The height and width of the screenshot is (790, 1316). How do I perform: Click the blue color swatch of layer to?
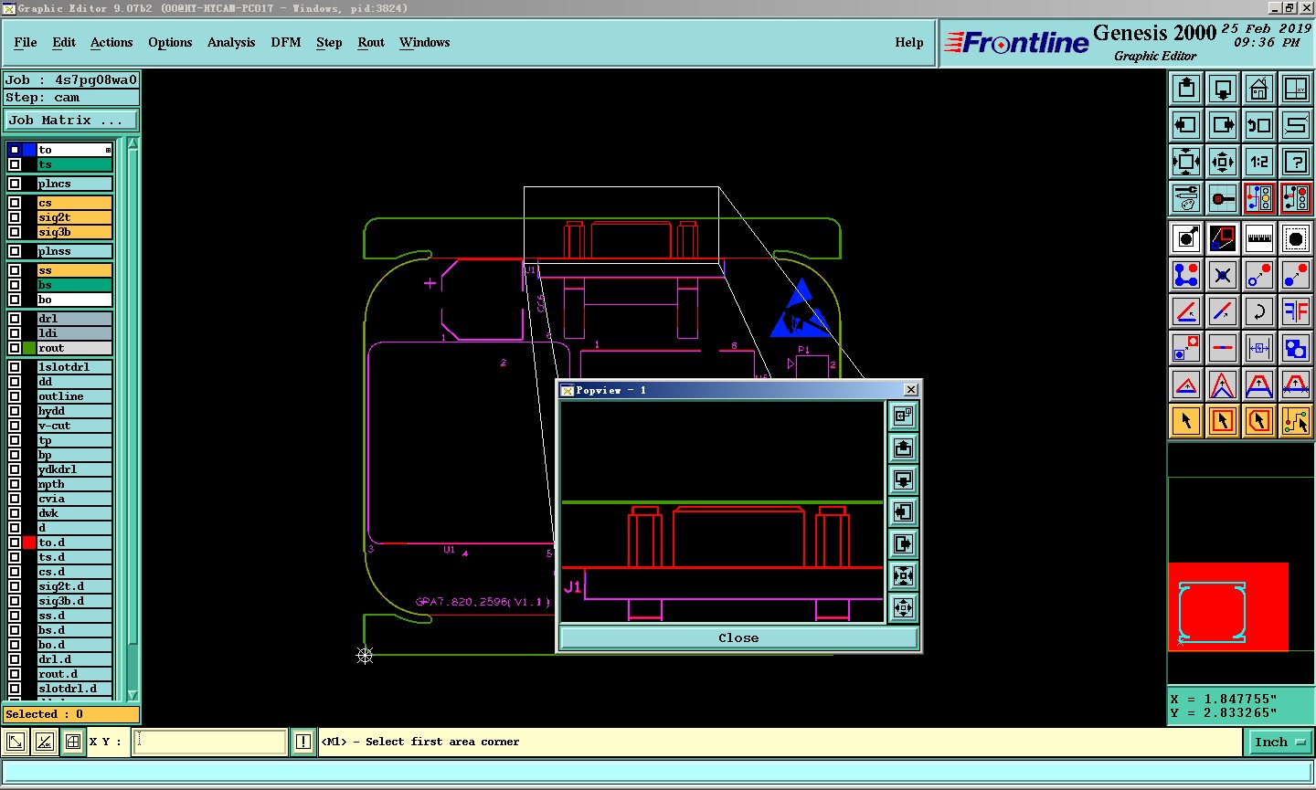29,150
